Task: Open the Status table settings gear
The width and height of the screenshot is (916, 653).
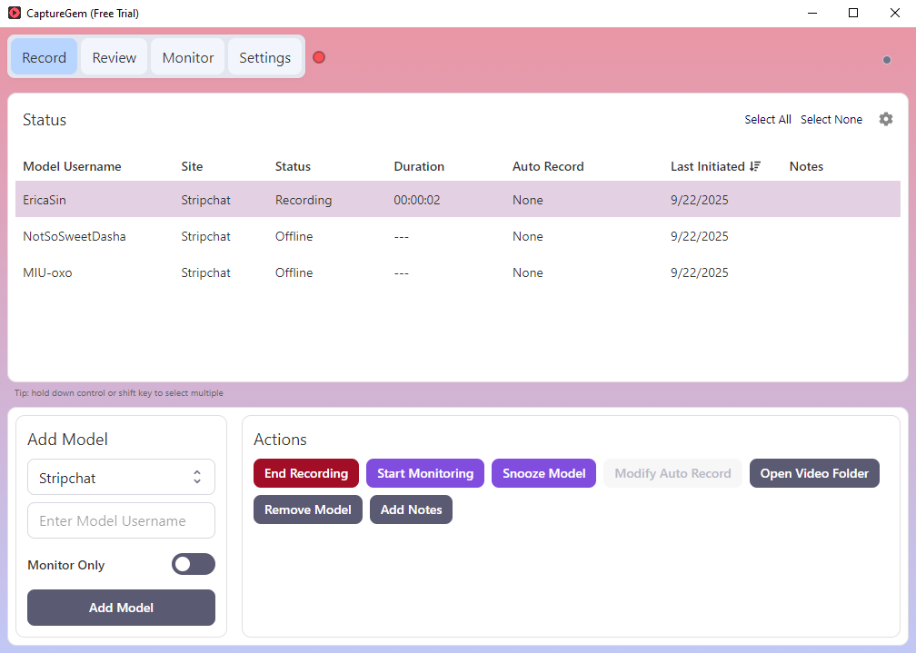Action: [885, 119]
